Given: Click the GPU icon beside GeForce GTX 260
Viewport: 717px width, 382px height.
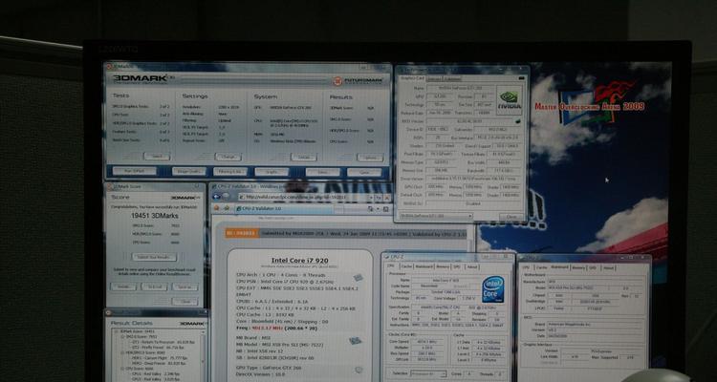Looking at the screenshot, I should tap(358, 370).
